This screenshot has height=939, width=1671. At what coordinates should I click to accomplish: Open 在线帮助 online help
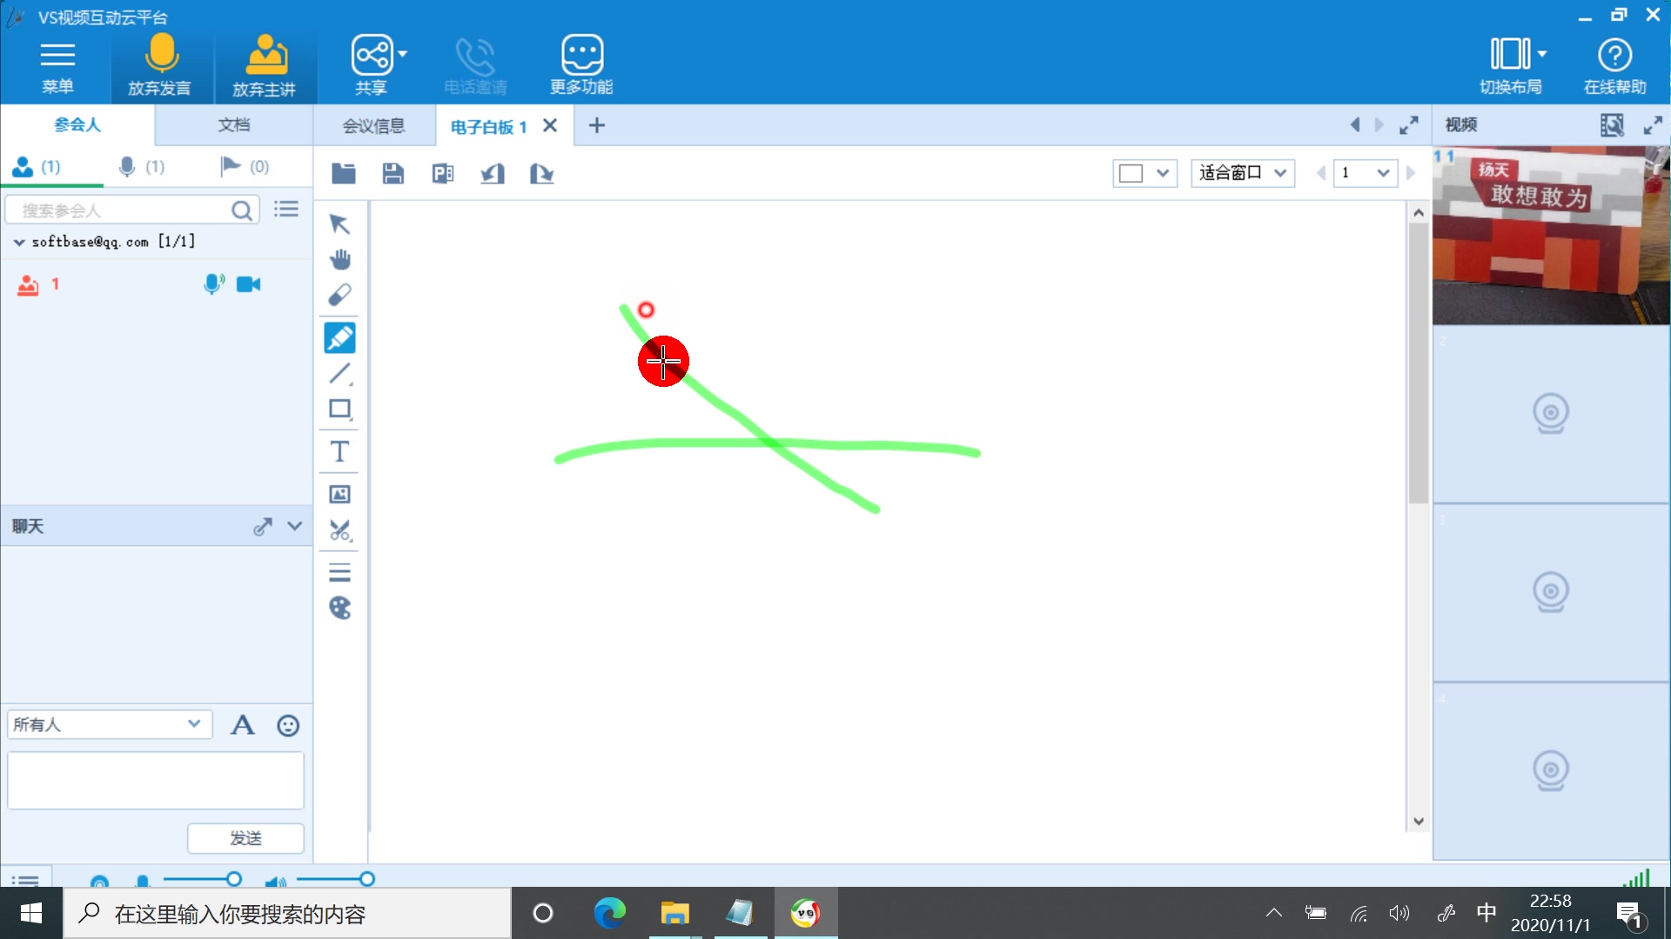coord(1614,66)
